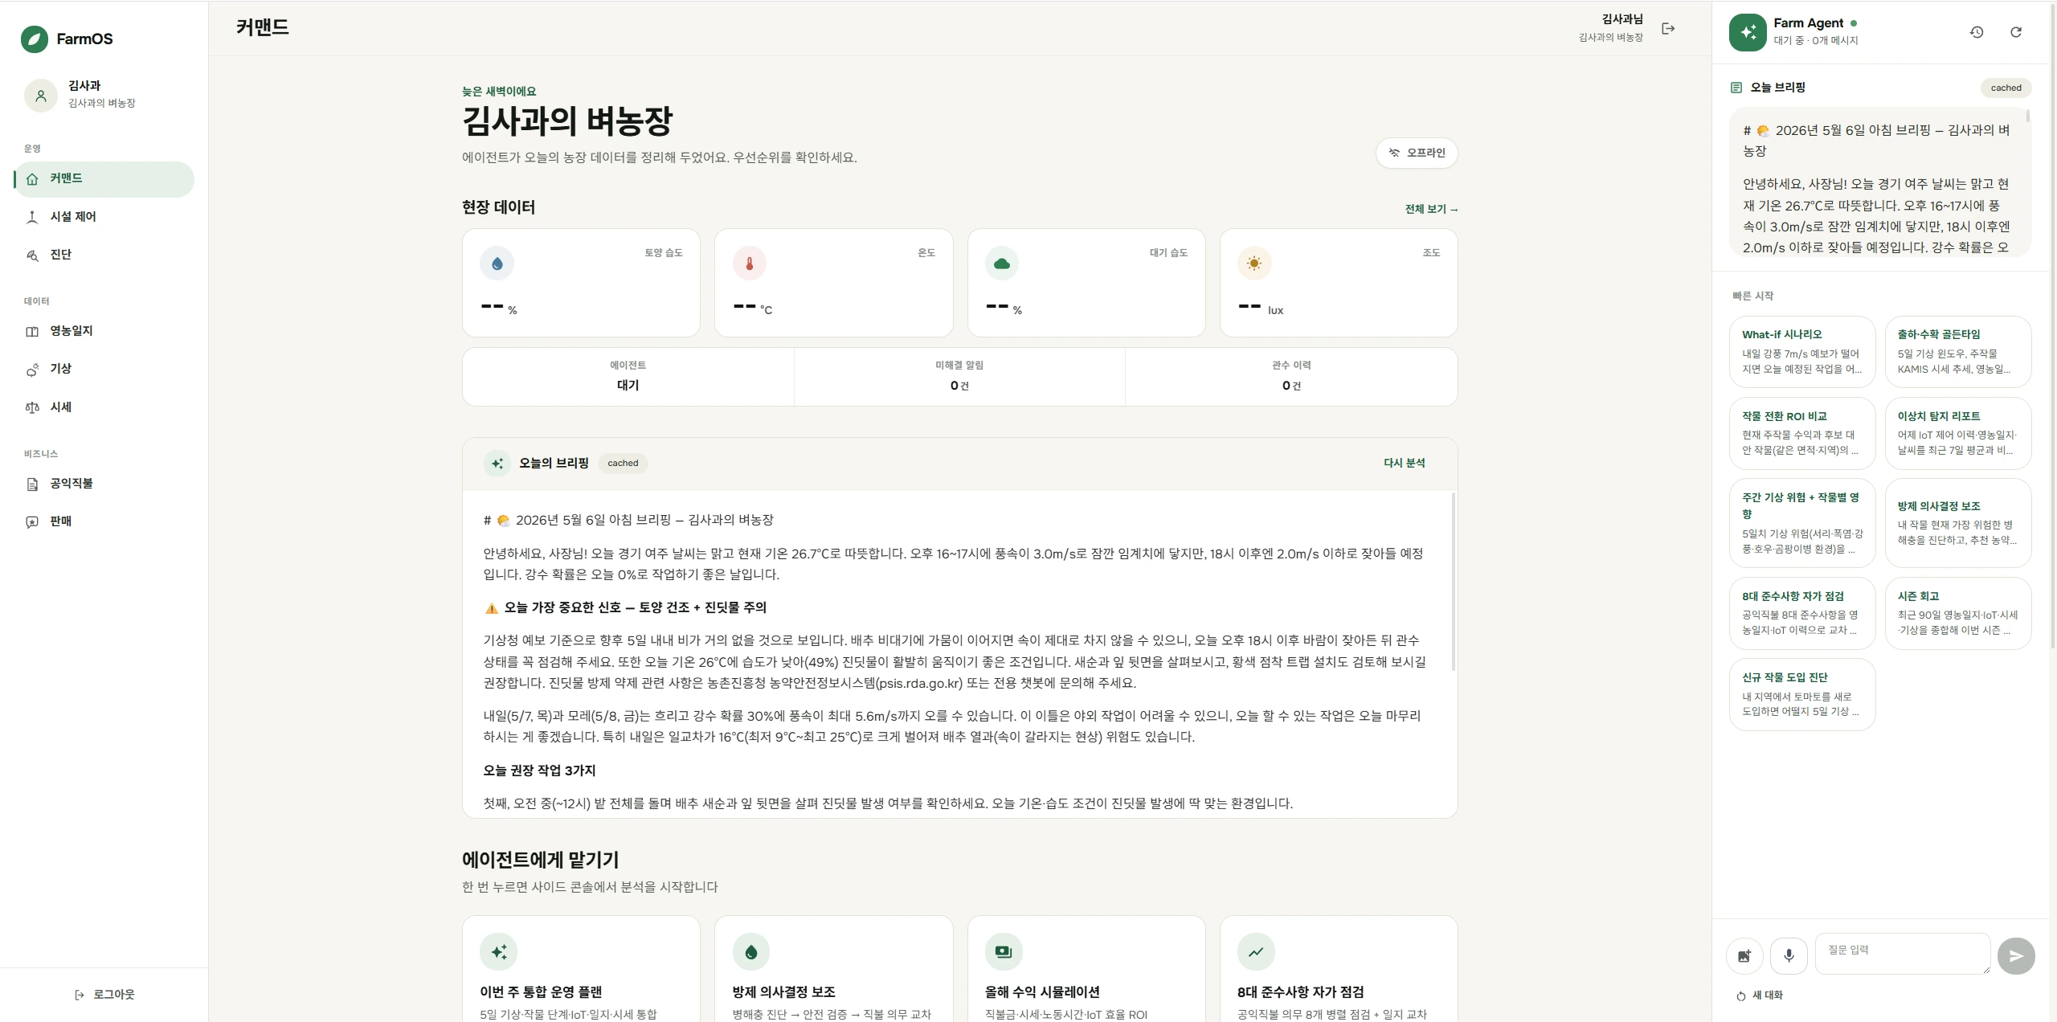
Task: Click the sparkle icon beside 오늘의 브리핑
Action: [497, 464]
